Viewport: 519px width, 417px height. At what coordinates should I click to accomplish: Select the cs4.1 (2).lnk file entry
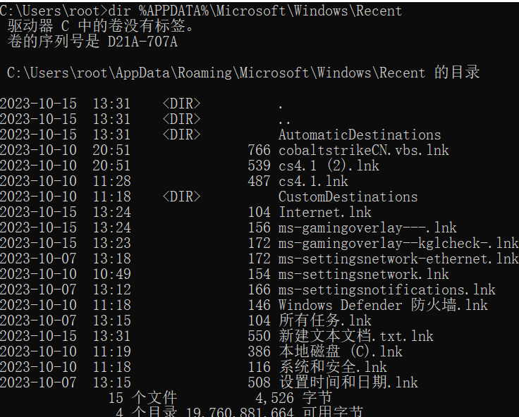[x=329, y=166]
